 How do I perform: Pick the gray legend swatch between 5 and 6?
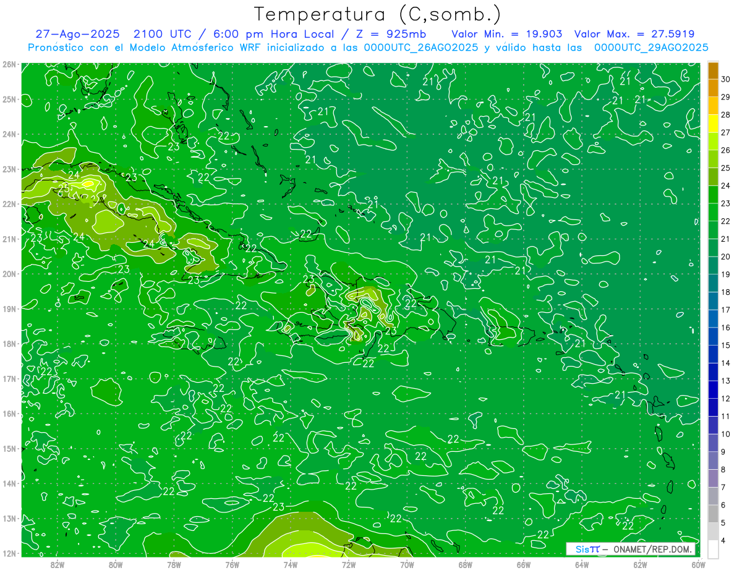click(713, 514)
